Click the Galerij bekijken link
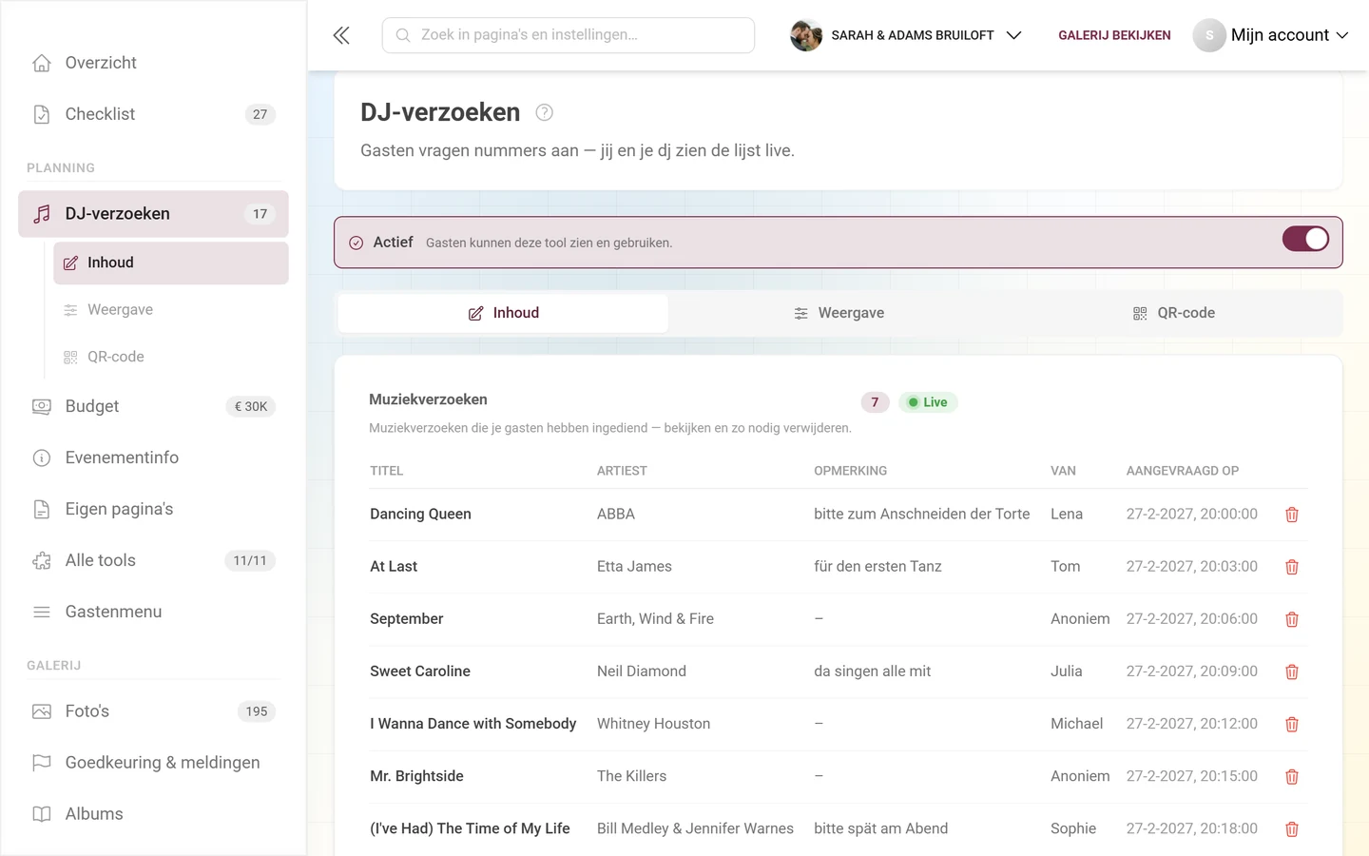 pyautogui.click(x=1114, y=35)
